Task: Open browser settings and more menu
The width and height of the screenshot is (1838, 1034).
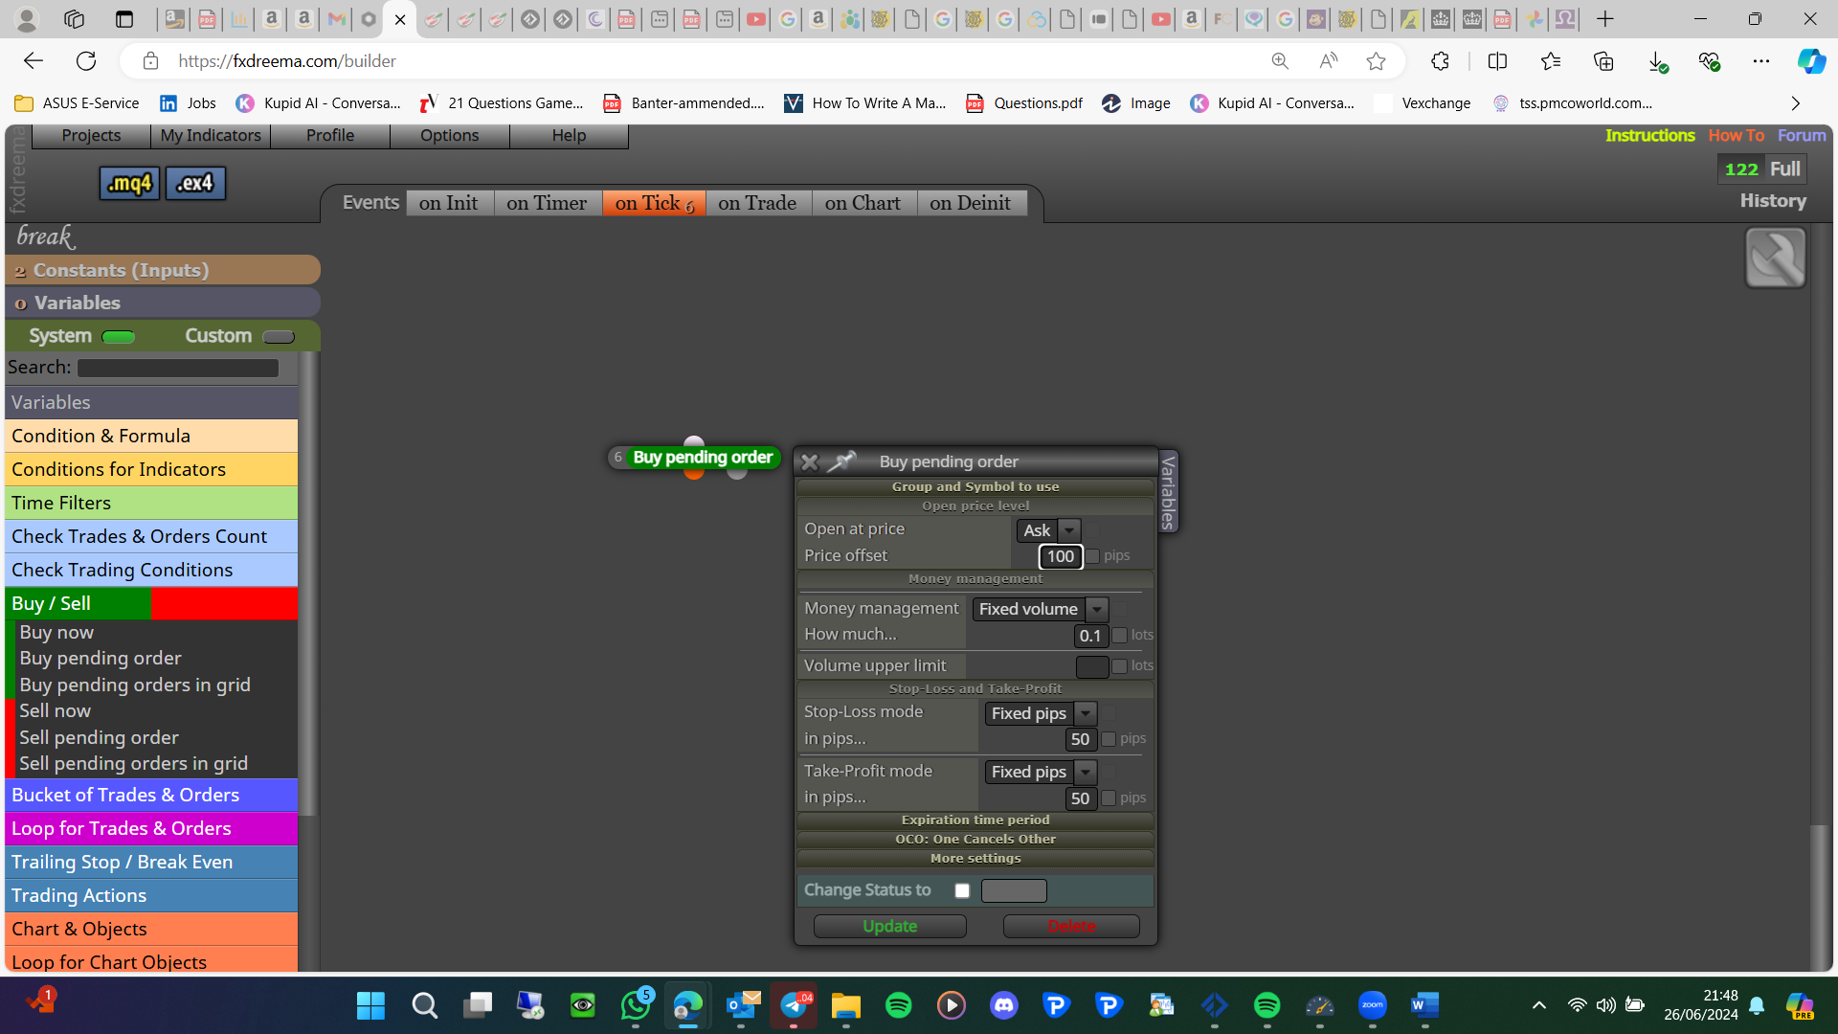Action: click(1761, 61)
